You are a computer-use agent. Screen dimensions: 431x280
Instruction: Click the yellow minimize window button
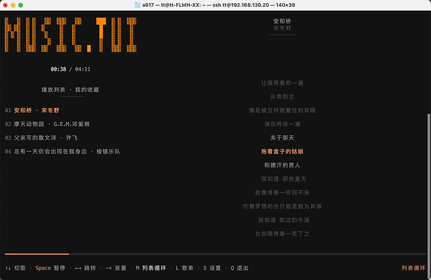(x=13, y=5)
